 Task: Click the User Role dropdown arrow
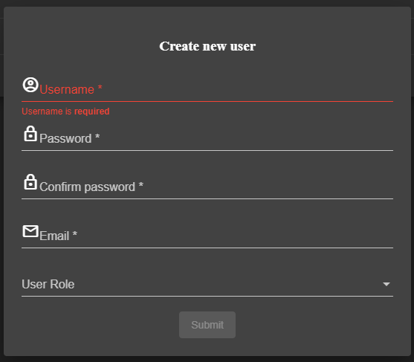tap(386, 284)
